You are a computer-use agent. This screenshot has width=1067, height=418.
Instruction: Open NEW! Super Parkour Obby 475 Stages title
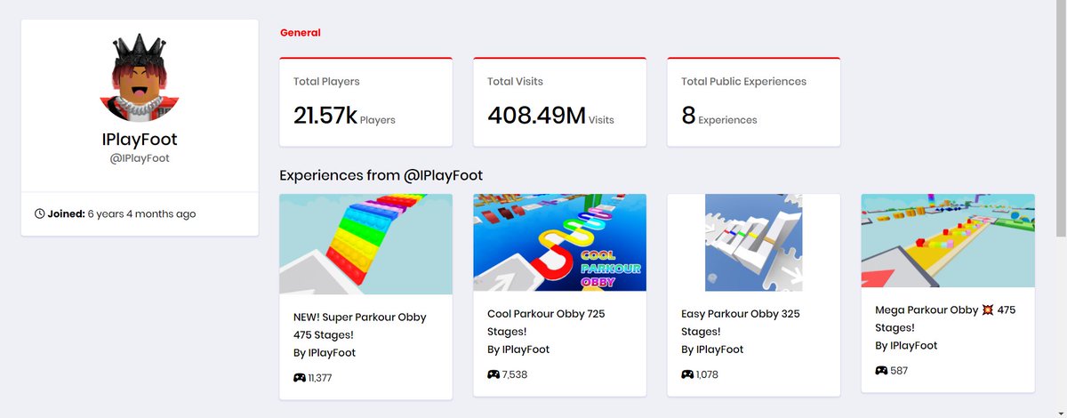pyautogui.click(x=360, y=326)
